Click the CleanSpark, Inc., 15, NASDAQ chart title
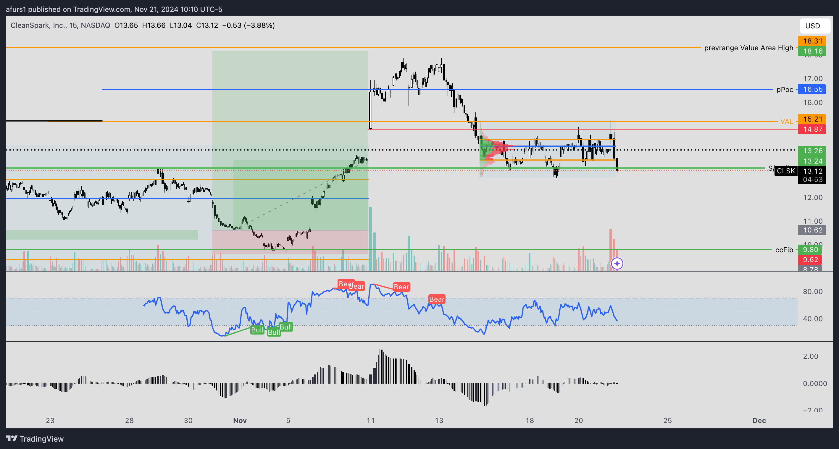Screen dimensions: 839x449 60,25
